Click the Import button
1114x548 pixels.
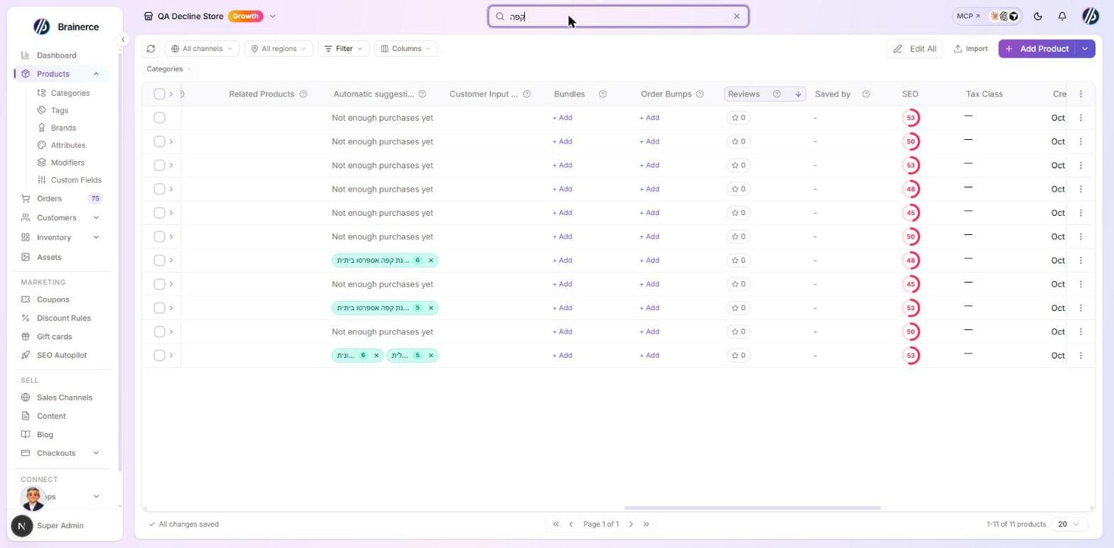(x=970, y=49)
